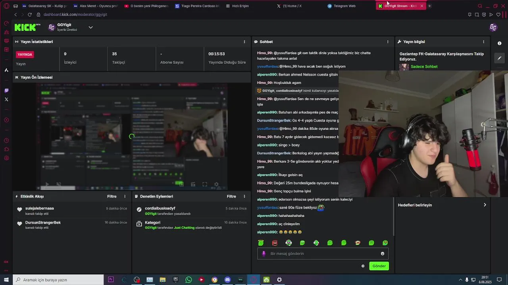The width and height of the screenshot is (508, 285).
Task: Switch to Tiago Pereira Cardoso tab
Action: (x=197, y=6)
